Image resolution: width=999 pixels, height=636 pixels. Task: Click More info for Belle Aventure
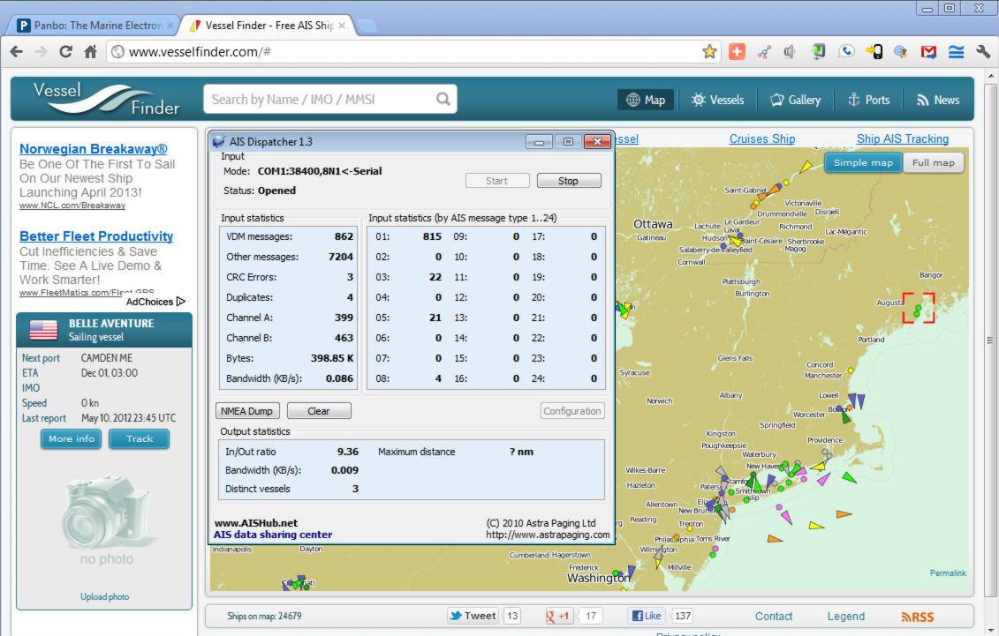72,438
